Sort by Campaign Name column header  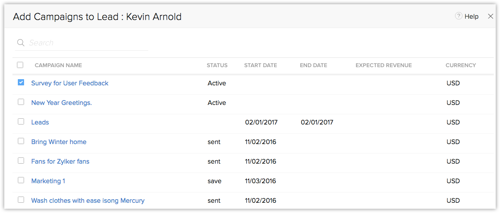(58, 65)
